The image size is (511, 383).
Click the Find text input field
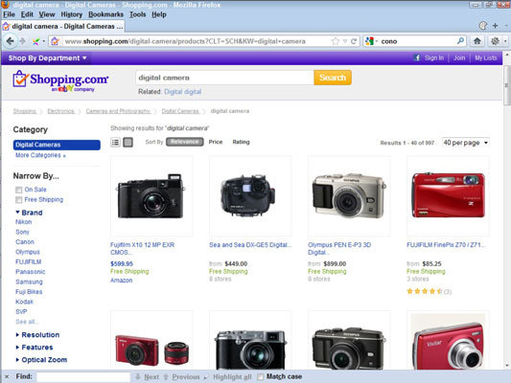point(83,377)
